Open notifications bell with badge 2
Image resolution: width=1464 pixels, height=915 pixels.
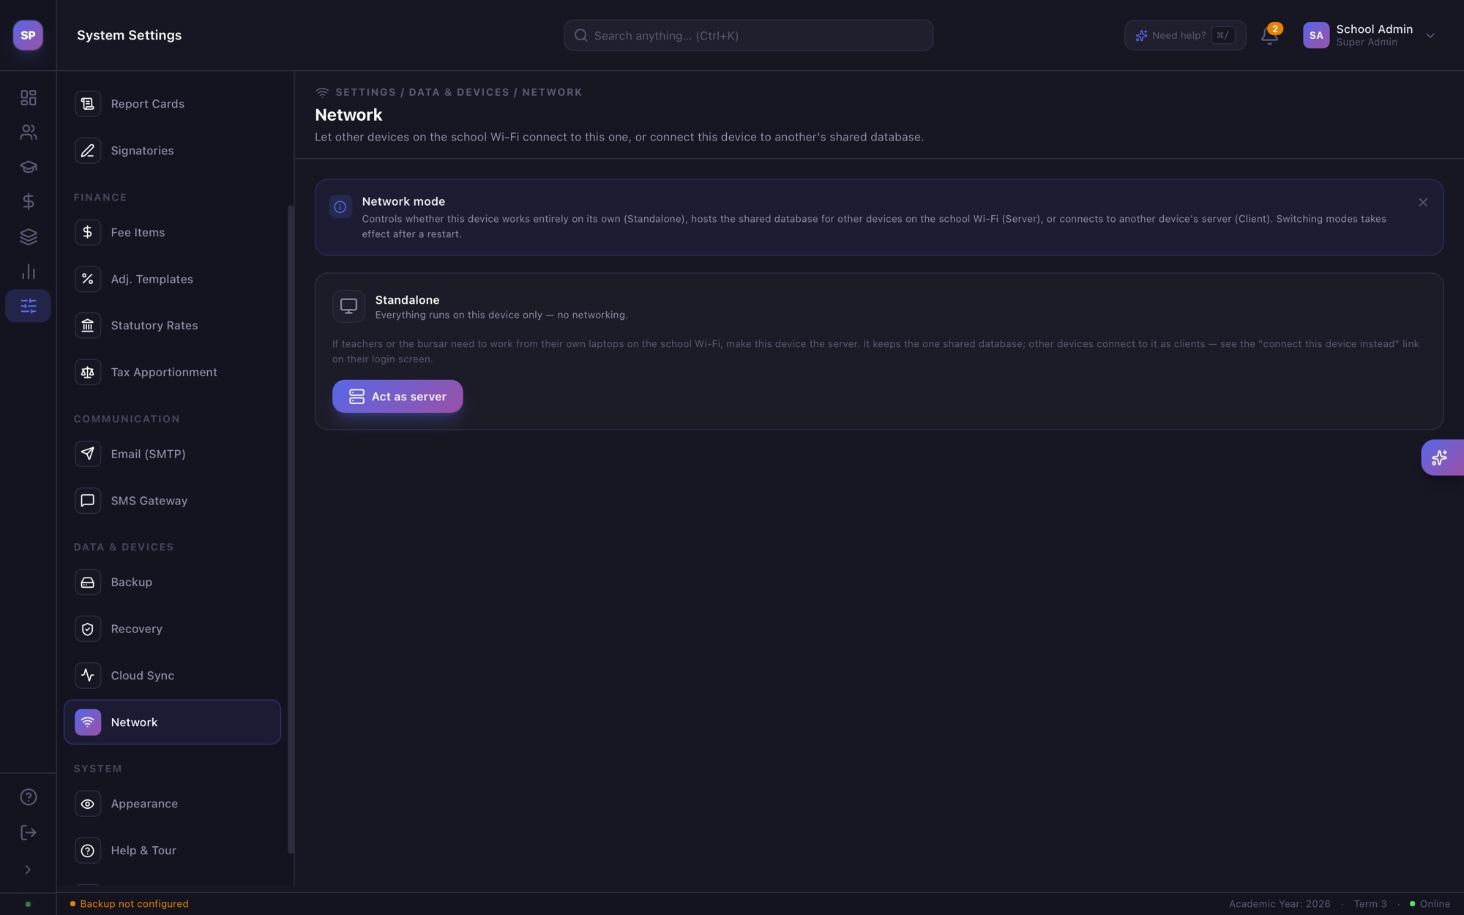pyautogui.click(x=1270, y=35)
